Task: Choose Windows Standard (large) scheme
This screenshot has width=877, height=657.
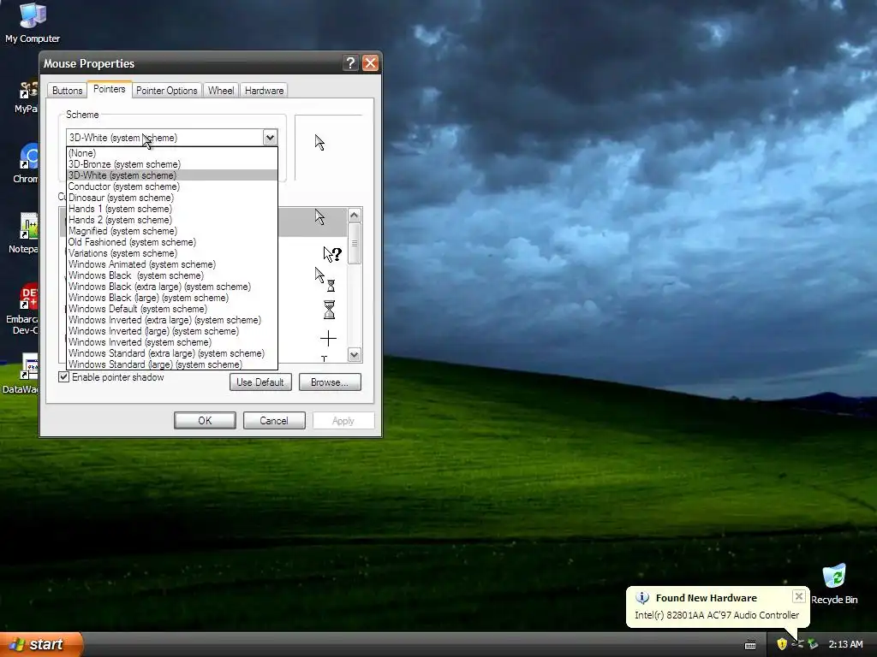Action: 171,364
